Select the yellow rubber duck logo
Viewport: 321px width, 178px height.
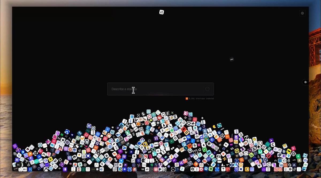click(255, 139)
